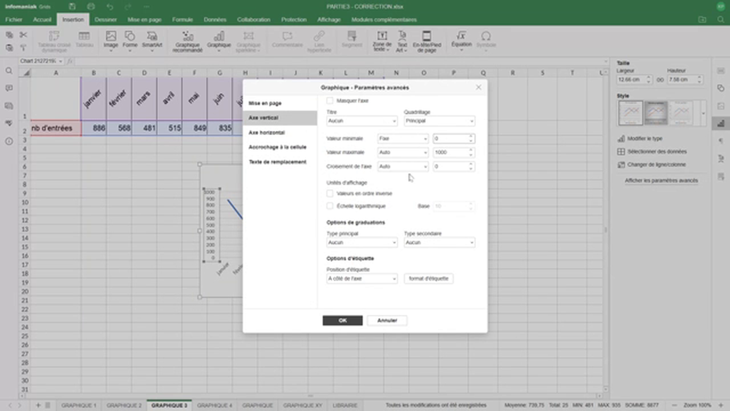The width and height of the screenshot is (730, 411).
Task: Open chart settings icon in right sidebar
Action: (x=721, y=123)
